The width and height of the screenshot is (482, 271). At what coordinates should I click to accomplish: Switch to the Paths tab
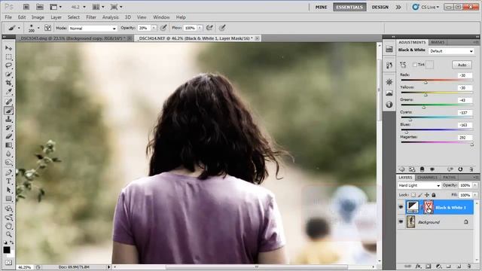point(449,178)
